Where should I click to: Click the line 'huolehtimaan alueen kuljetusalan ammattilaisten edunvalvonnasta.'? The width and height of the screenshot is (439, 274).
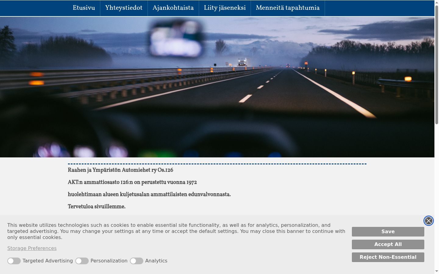(149, 195)
